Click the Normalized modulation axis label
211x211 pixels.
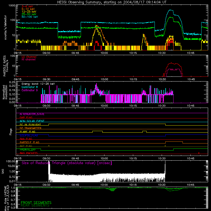(5, 92)
